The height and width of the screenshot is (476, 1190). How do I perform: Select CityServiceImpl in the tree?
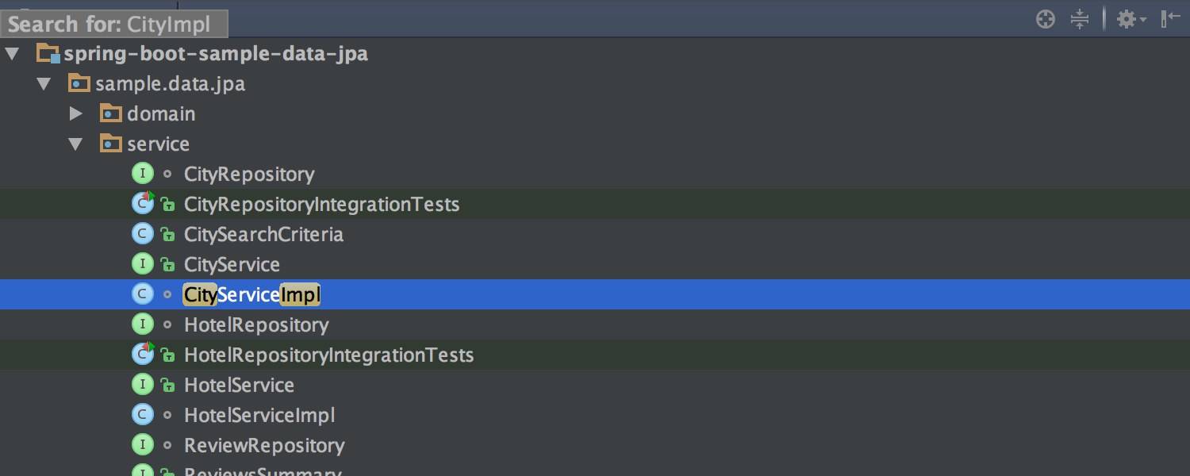coord(252,295)
